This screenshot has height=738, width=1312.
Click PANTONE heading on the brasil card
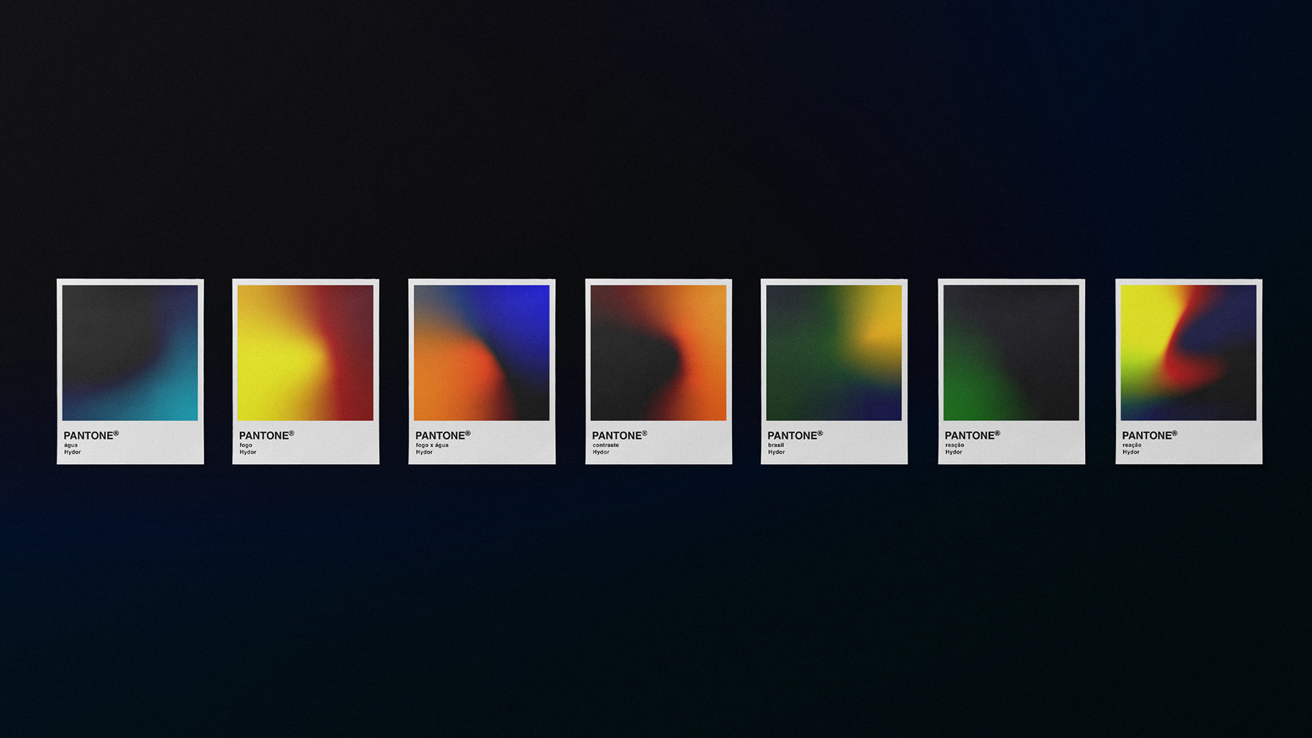(795, 435)
